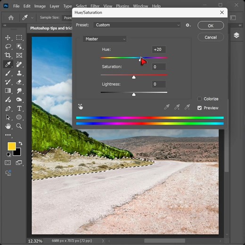Open preset options gear menu
Viewport: 245px width, 245px height.
188,25
